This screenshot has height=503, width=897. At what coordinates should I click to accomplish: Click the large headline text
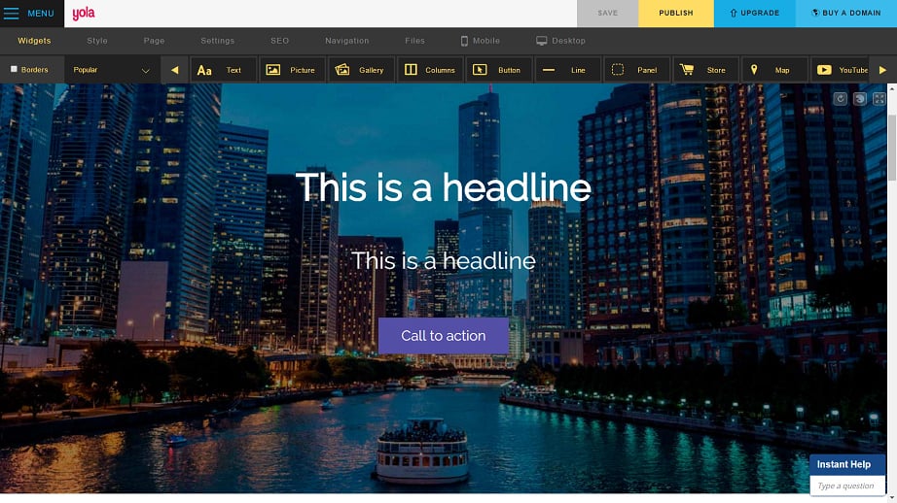pyautogui.click(x=444, y=187)
